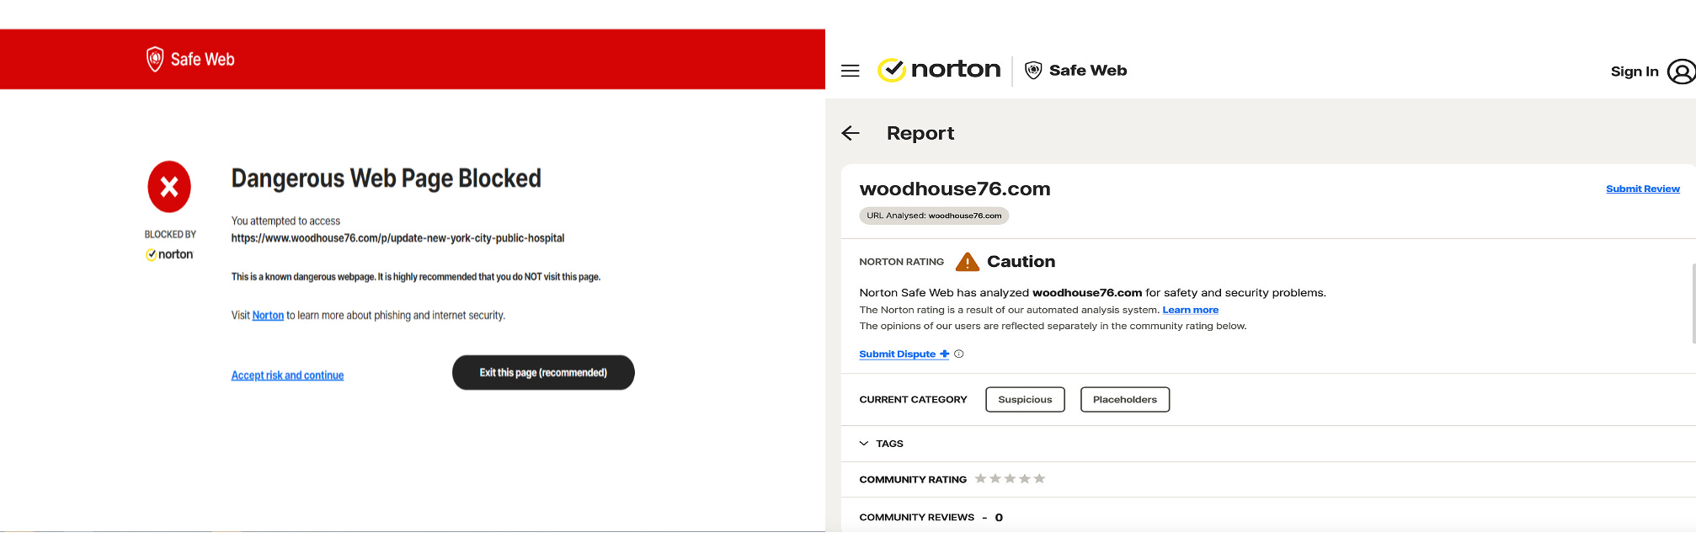
Task: Open the Submit Review link
Action: tap(1642, 189)
